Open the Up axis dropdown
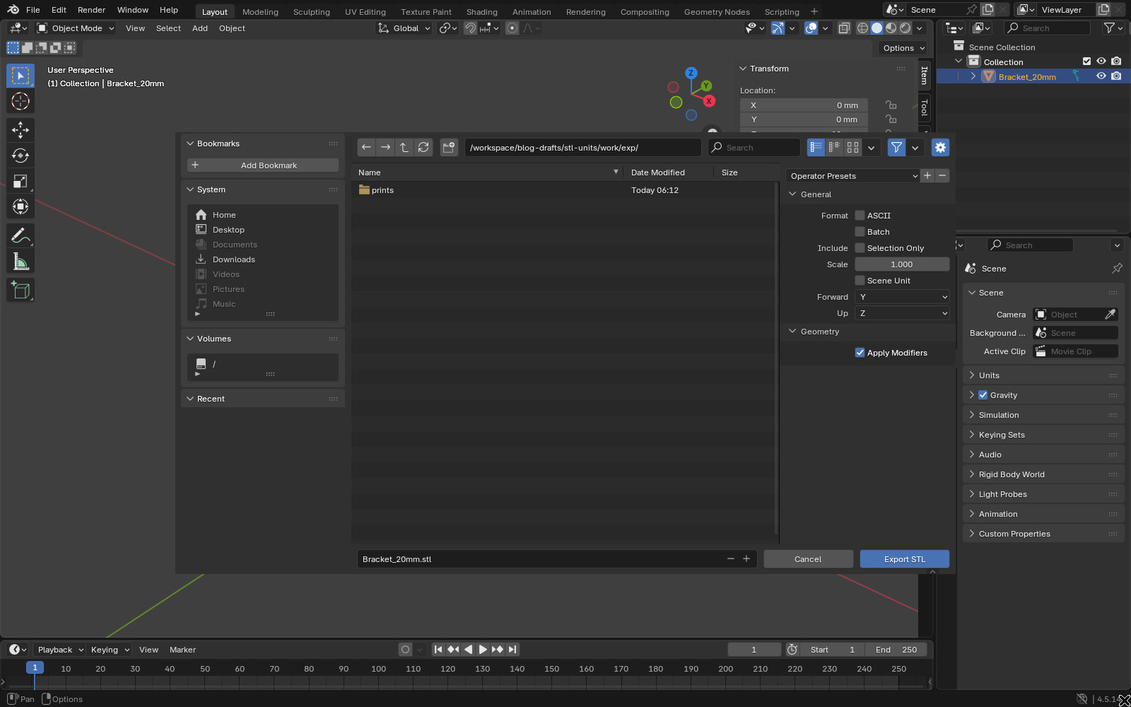The height and width of the screenshot is (707, 1131). click(902, 313)
